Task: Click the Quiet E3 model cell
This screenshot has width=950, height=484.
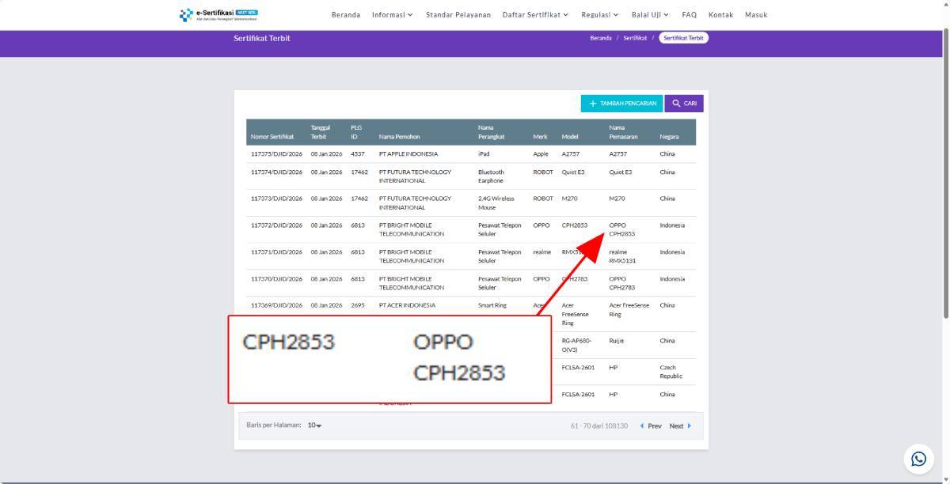Action: click(573, 172)
